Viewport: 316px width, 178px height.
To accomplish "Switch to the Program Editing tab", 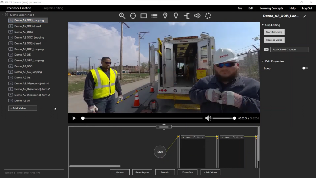I will tap(53, 8).
